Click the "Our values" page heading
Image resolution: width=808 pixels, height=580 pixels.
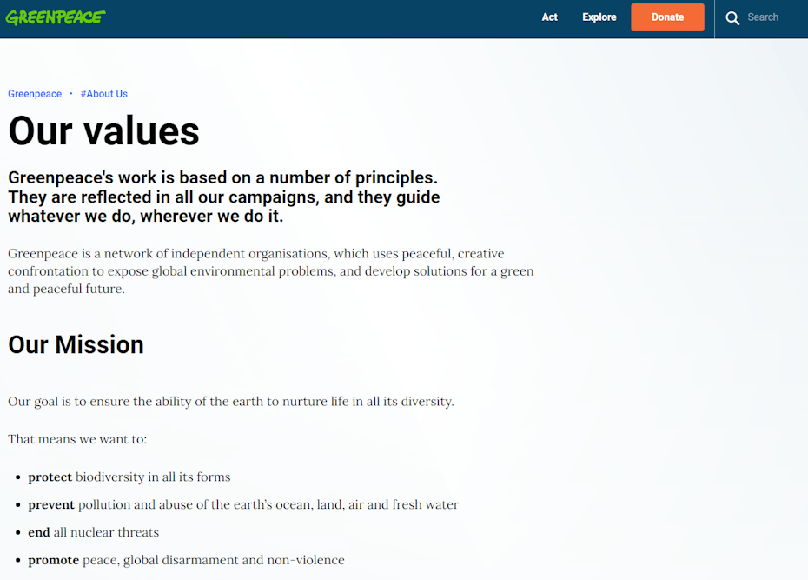104,131
